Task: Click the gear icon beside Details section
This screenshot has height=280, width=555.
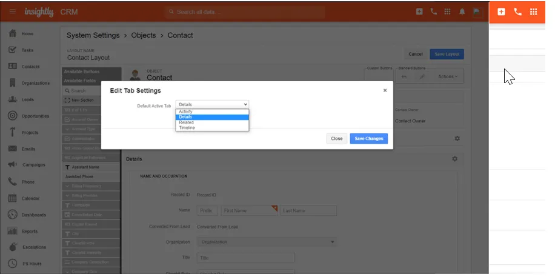Action: [454, 159]
